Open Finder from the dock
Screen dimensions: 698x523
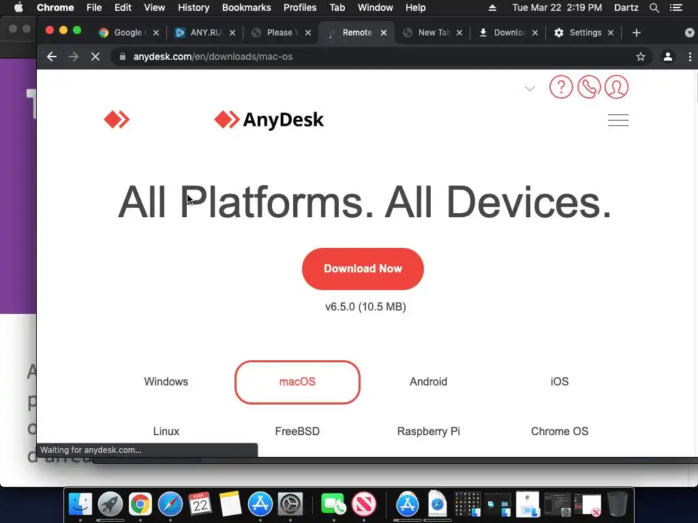tap(80, 505)
